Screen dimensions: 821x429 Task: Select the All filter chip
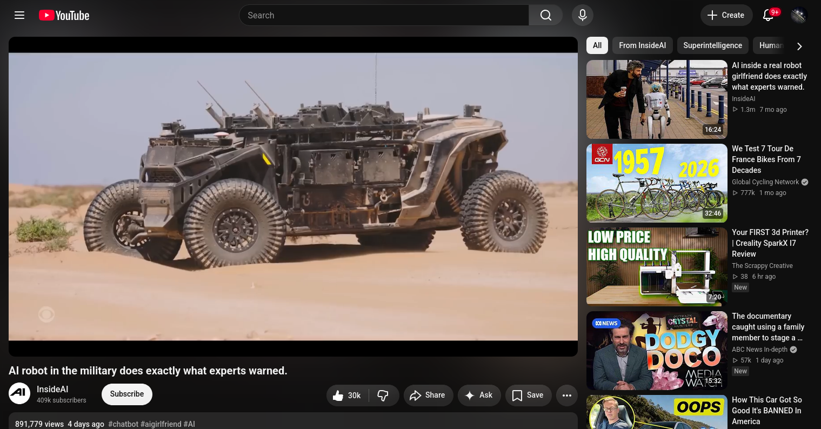[x=597, y=45]
